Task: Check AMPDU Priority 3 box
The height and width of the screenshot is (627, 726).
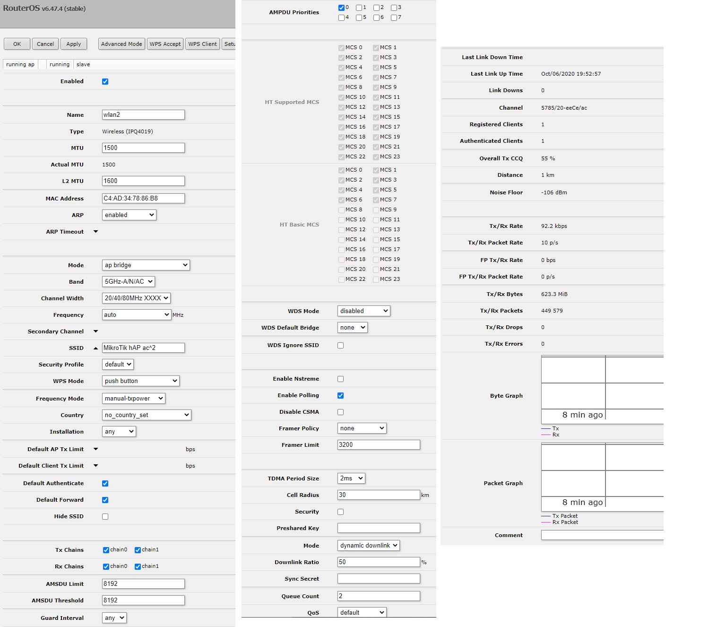Action: pos(394,8)
